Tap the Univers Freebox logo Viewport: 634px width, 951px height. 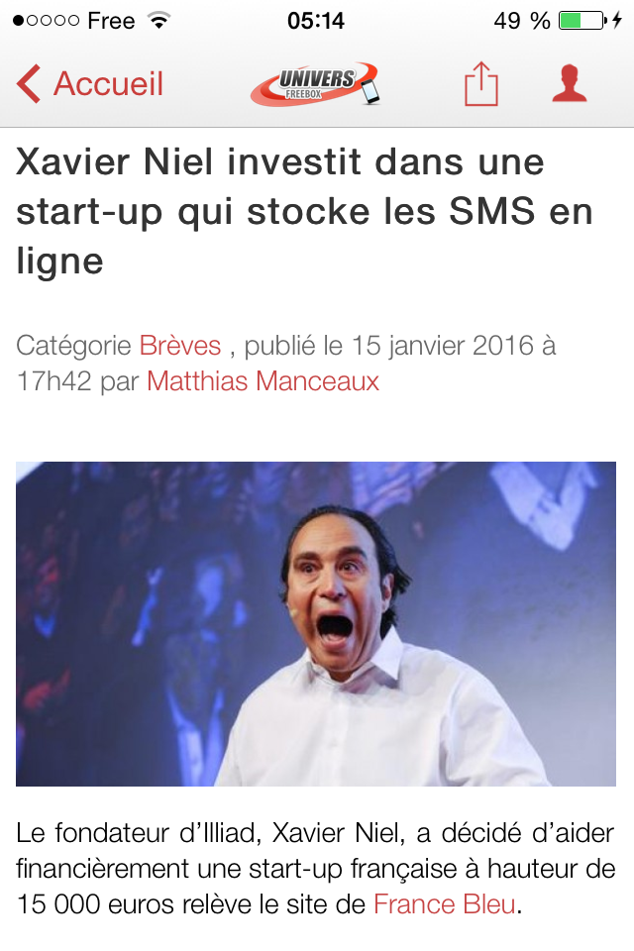315,83
